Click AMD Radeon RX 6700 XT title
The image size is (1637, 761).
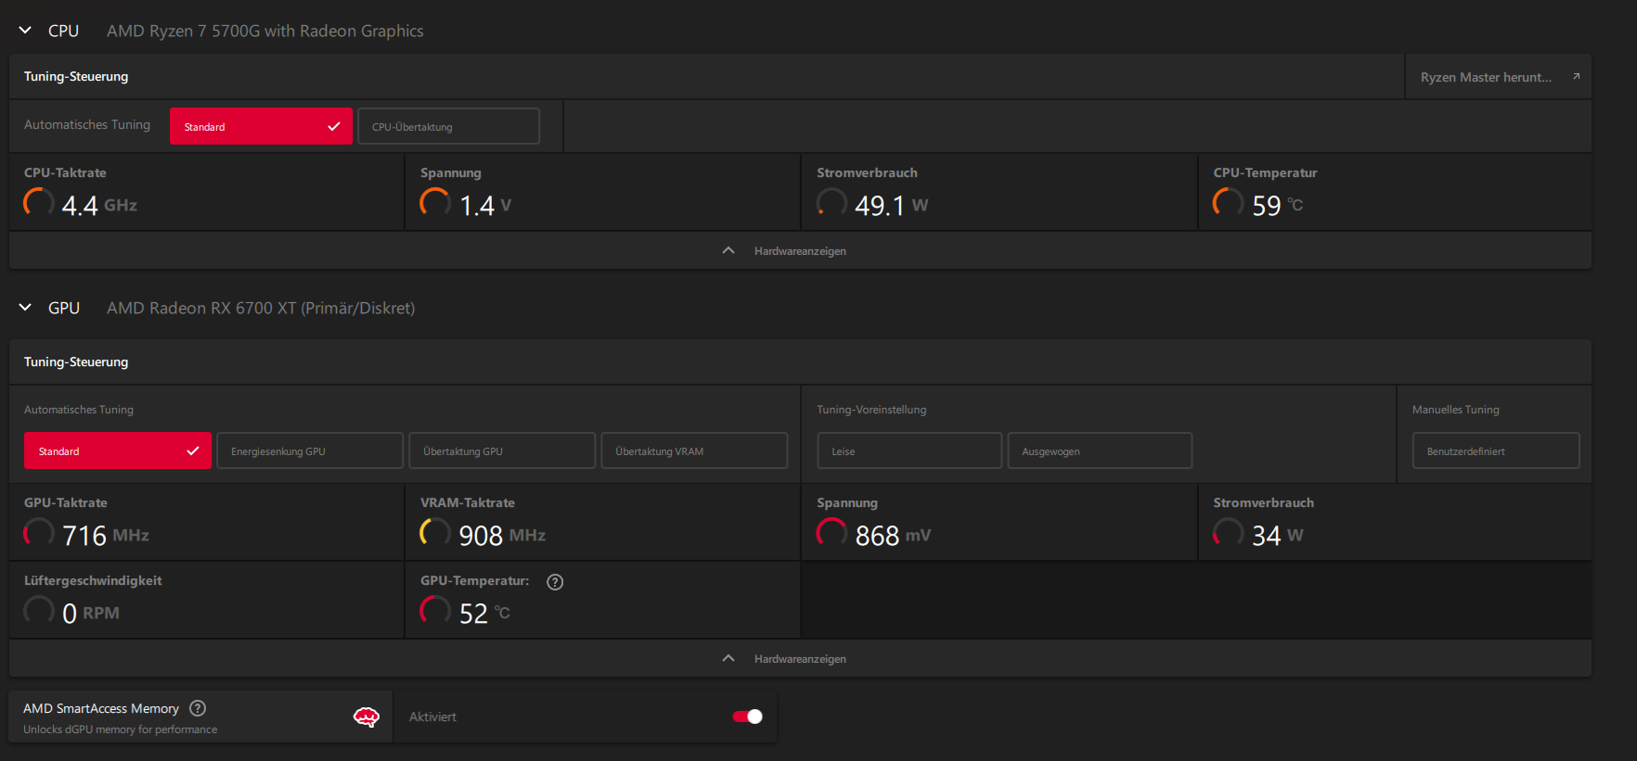[x=261, y=308]
